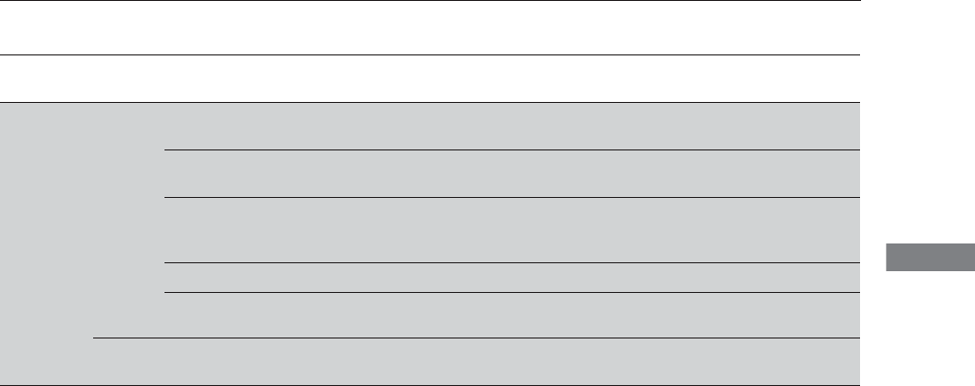Click the divider line between the two white rows

[x=430, y=54]
